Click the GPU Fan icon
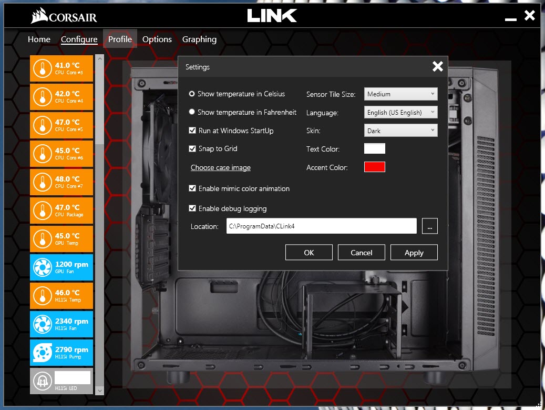545x410 pixels. point(43,268)
